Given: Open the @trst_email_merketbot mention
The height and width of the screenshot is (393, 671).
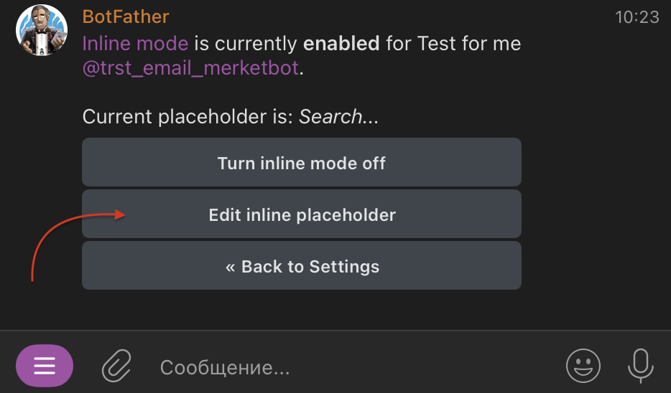Looking at the screenshot, I should 190,70.
